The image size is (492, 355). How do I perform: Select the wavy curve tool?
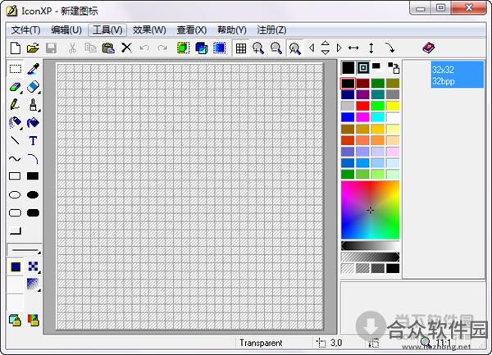(x=15, y=159)
